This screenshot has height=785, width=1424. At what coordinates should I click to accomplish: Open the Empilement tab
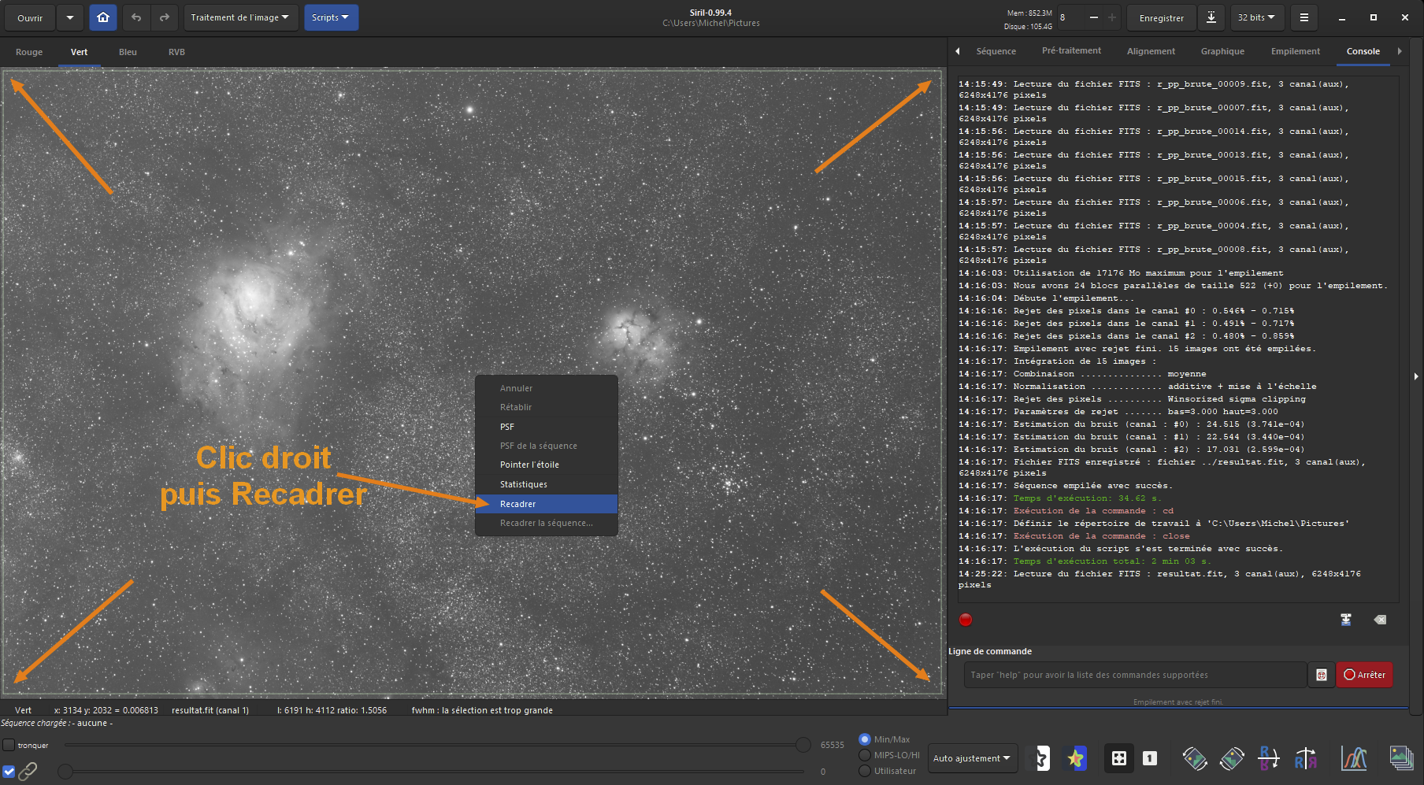coord(1296,51)
